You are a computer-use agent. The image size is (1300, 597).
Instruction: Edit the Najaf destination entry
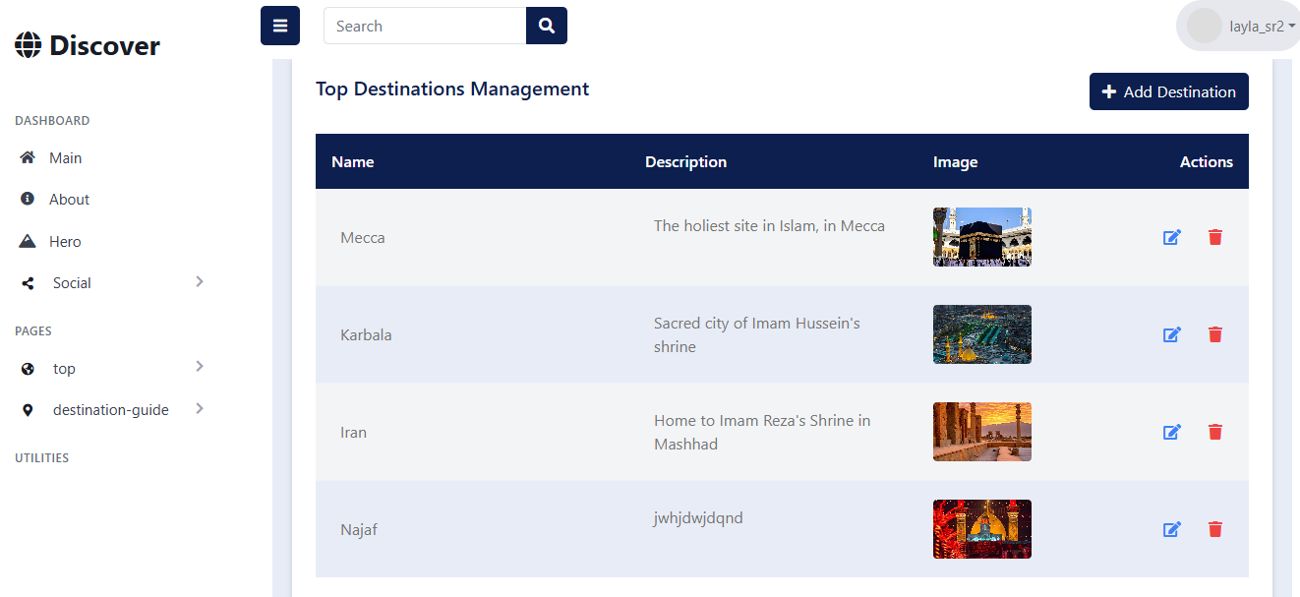pos(1171,529)
